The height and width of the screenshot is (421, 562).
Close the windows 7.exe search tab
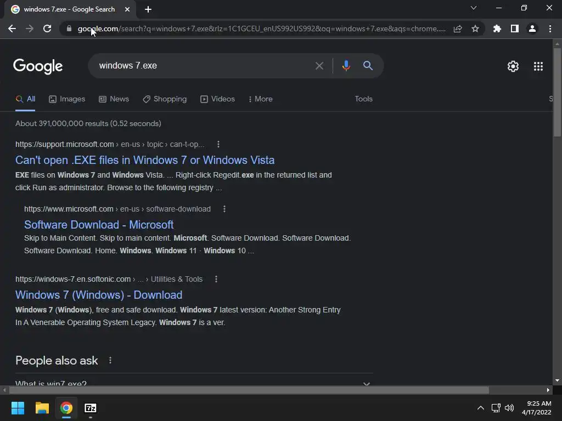coord(127,9)
